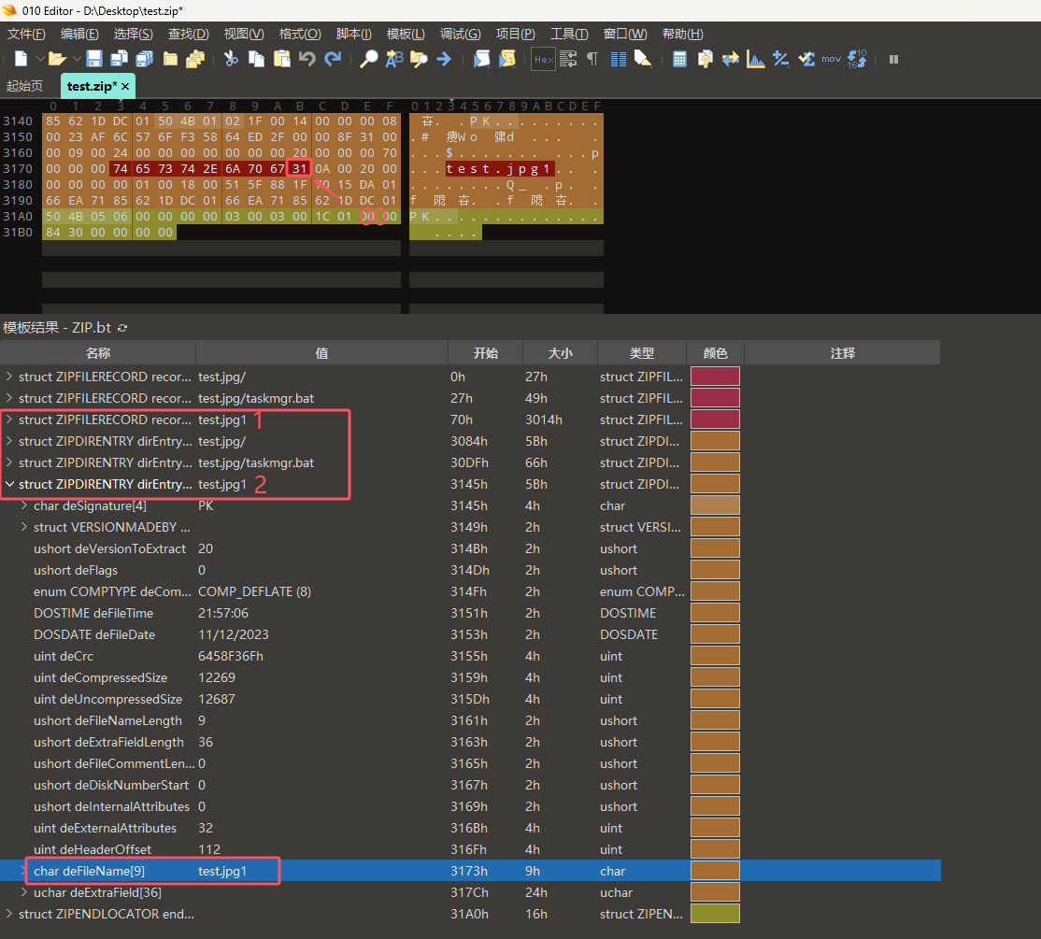Save the file with the floppy disk icon
Screen dimensions: 1041x939
click(x=94, y=59)
